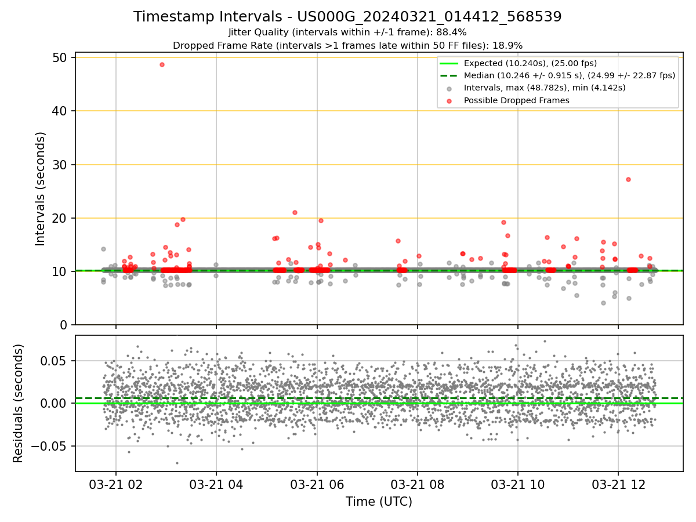
Task: Click the 'Residuals (seconds)' y-axis label
Action: point(19,403)
